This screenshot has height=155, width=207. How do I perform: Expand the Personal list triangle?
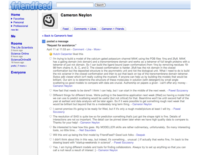11,22
